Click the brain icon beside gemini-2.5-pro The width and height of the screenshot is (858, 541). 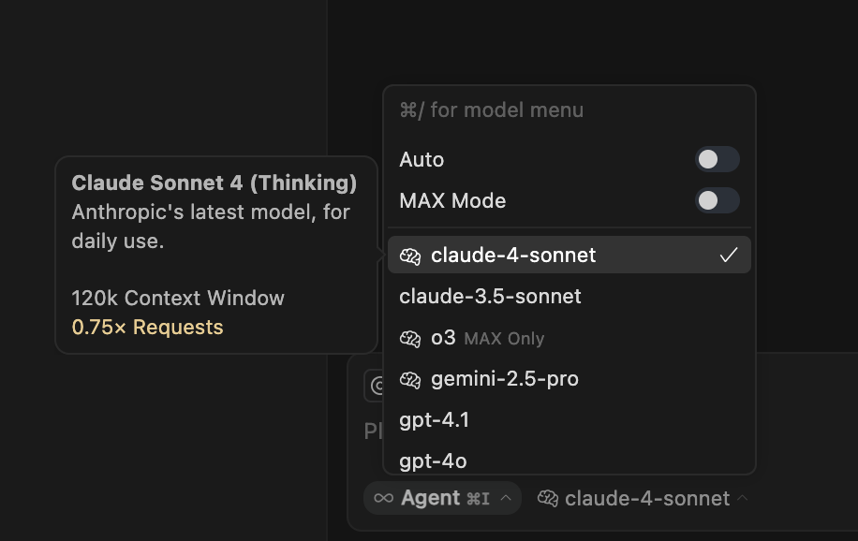[x=410, y=380]
